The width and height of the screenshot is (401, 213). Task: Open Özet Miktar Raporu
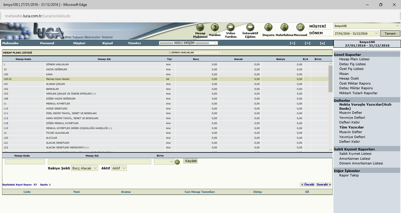point(355,83)
